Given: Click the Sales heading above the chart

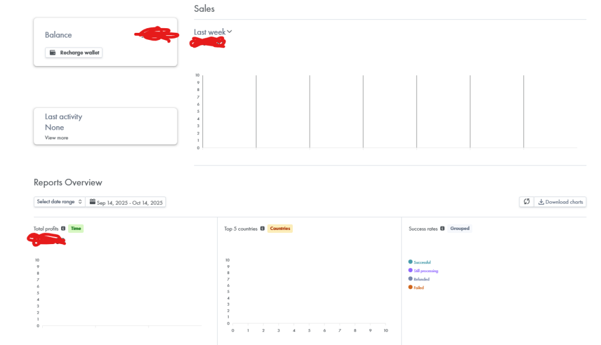Looking at the screenshot, I should coord(204,9).
